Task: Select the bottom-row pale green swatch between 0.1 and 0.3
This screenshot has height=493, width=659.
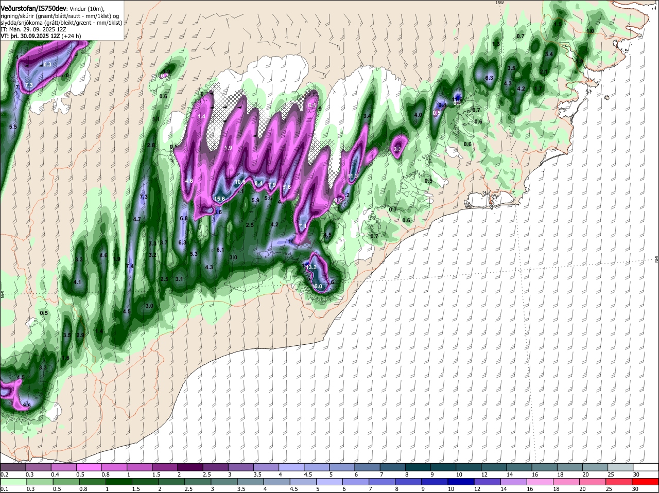Action: (x=13, y=482)
